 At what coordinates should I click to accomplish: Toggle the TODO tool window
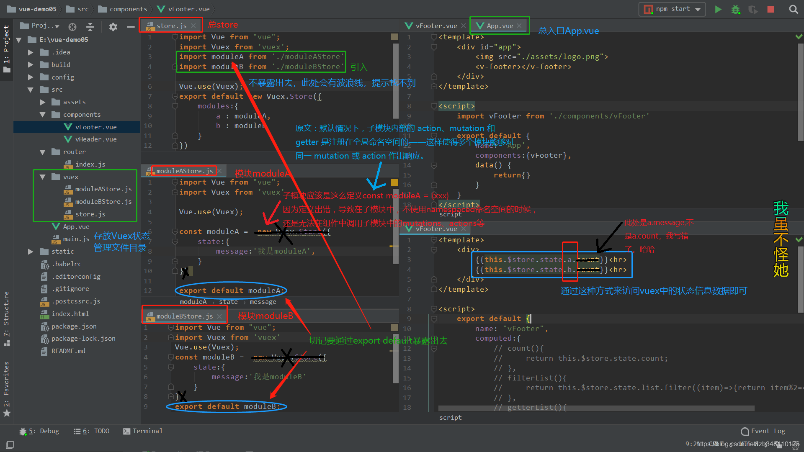pyautogui.click(x=91, y=431)
